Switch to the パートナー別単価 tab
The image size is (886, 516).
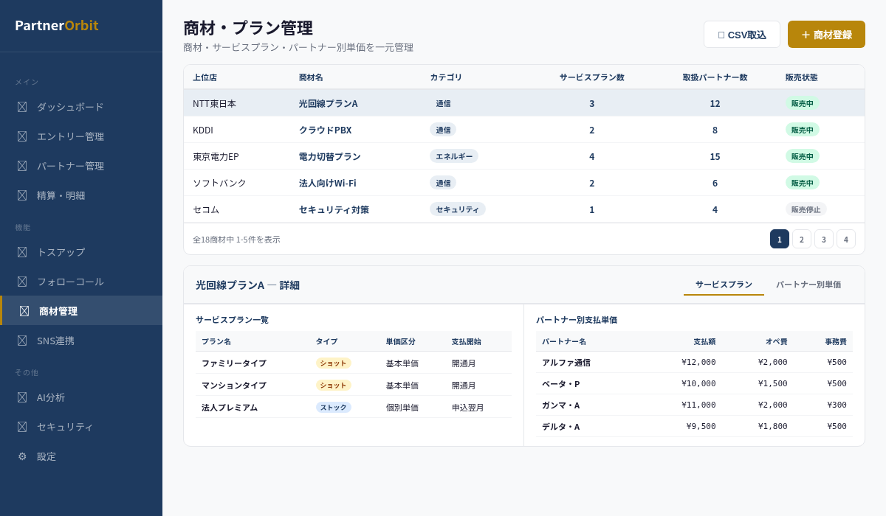tap(808, 285)
